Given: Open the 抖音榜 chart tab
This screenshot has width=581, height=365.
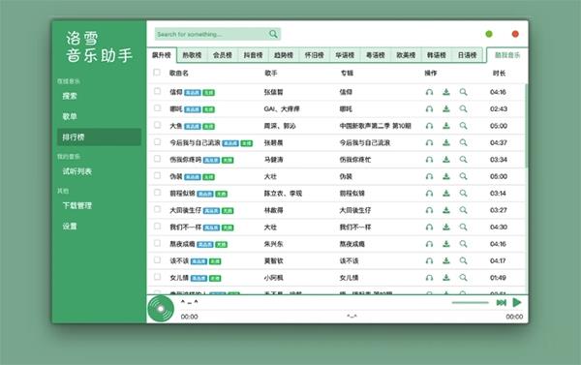Looking at the screenshot, I should (x=253, y=55).
